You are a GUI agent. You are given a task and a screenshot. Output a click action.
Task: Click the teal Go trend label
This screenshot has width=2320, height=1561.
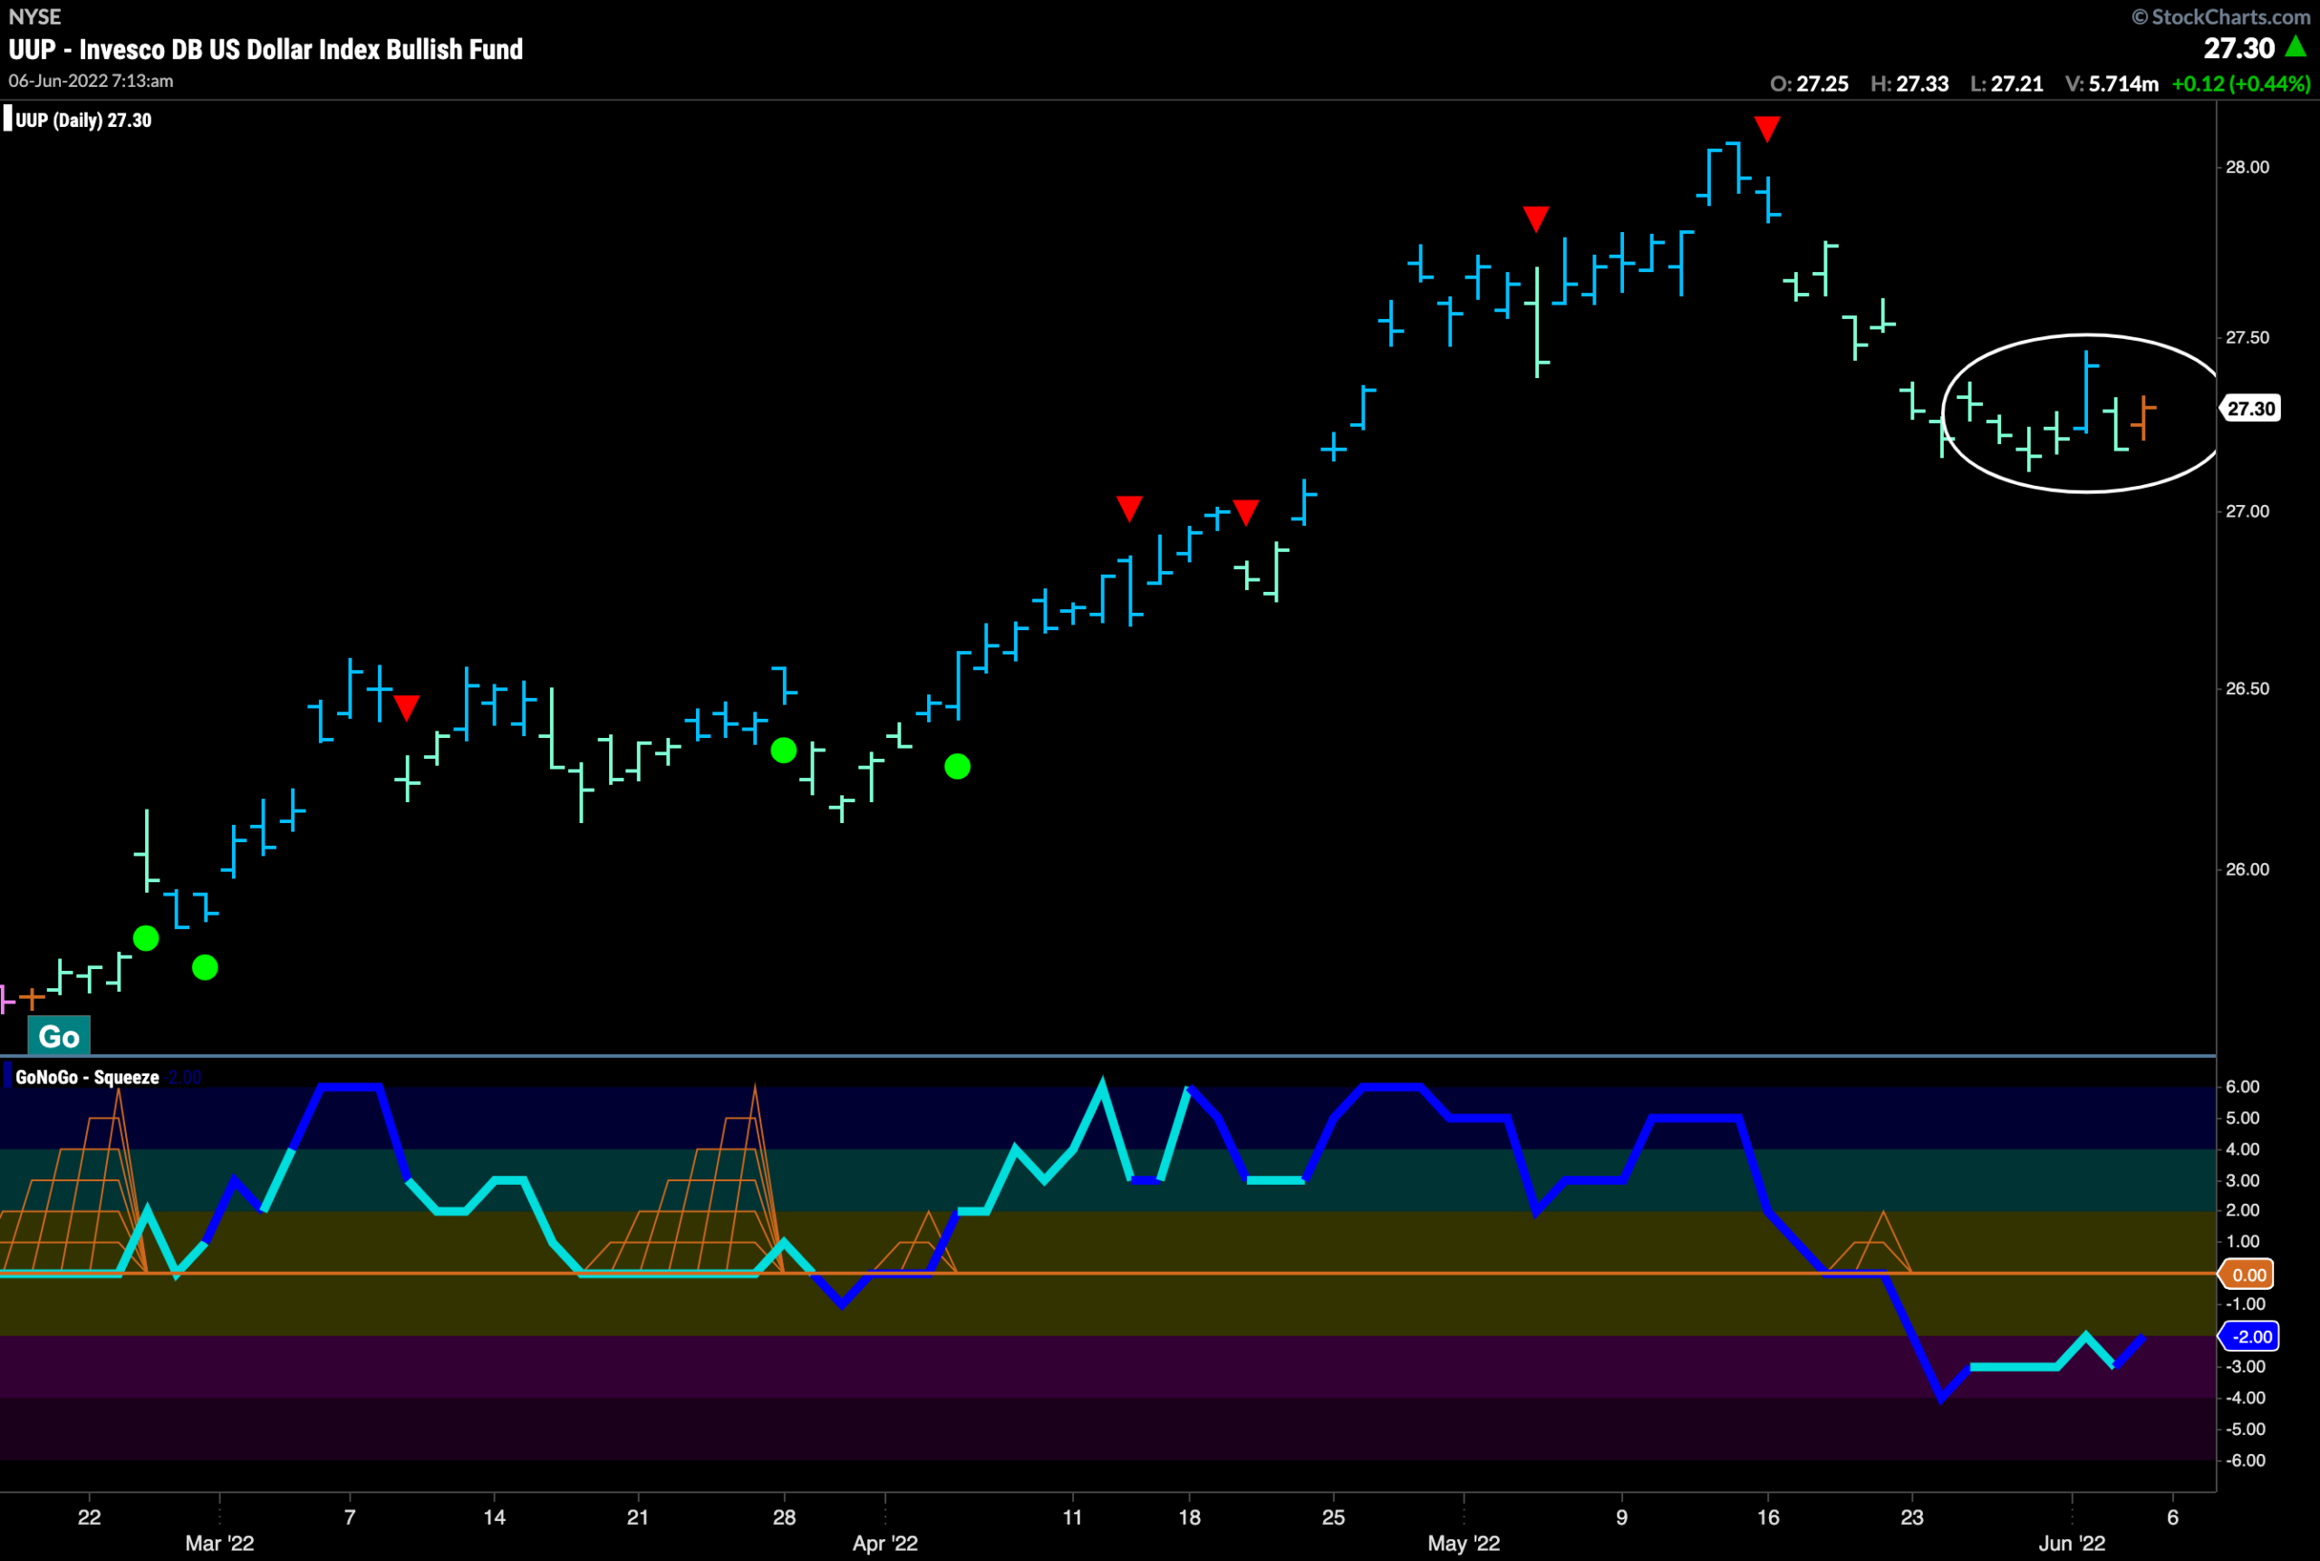point(59,1036)
